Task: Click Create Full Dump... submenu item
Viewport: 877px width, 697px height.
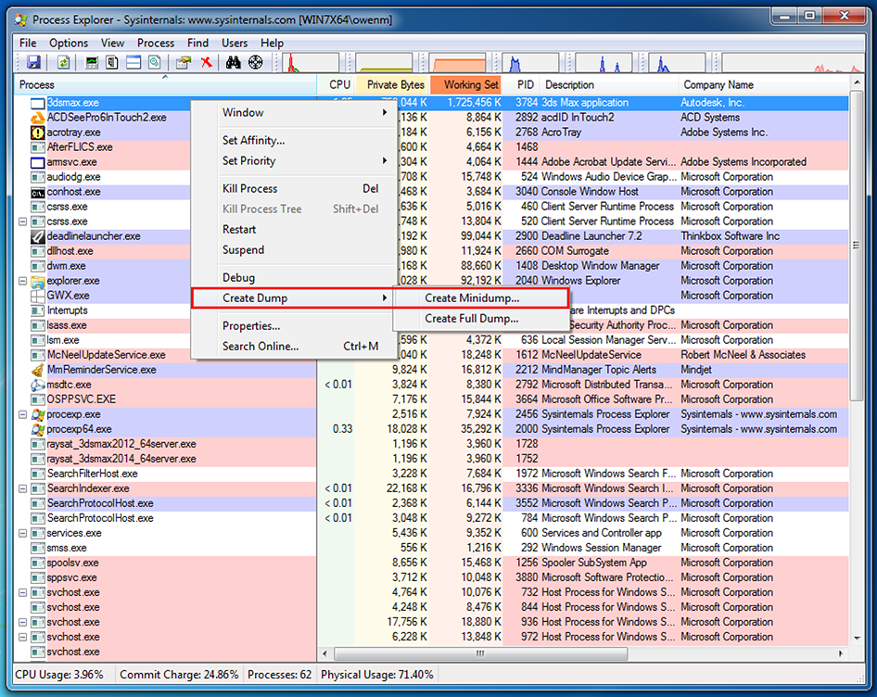Action: (480, 318)
